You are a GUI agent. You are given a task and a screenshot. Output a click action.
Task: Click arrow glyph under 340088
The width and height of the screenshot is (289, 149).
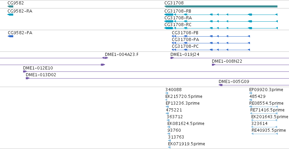pos(167,93)
